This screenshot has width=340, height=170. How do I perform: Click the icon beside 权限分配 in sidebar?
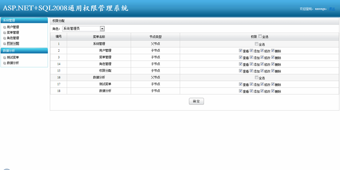5,44
